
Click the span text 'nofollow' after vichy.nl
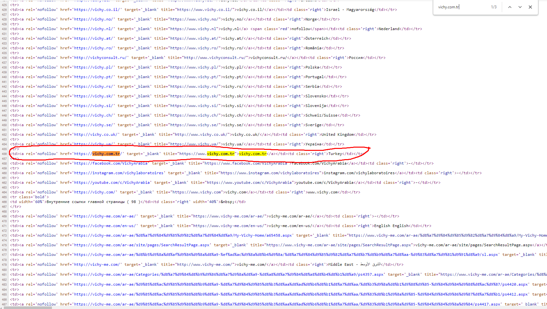(300, 29)
